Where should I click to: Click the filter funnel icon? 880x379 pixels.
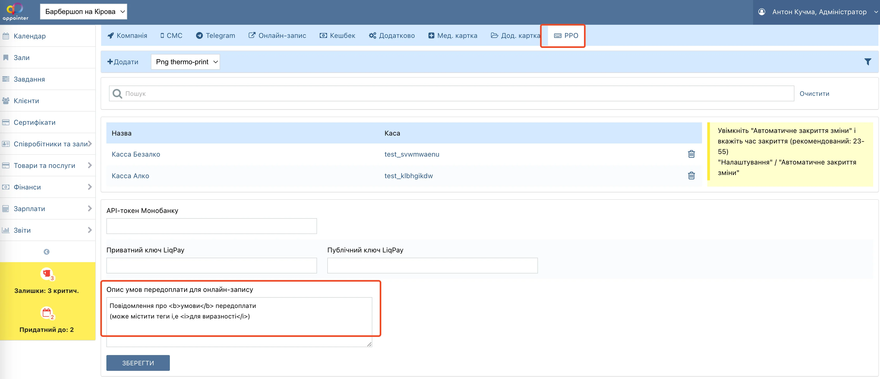coord(867,62)
